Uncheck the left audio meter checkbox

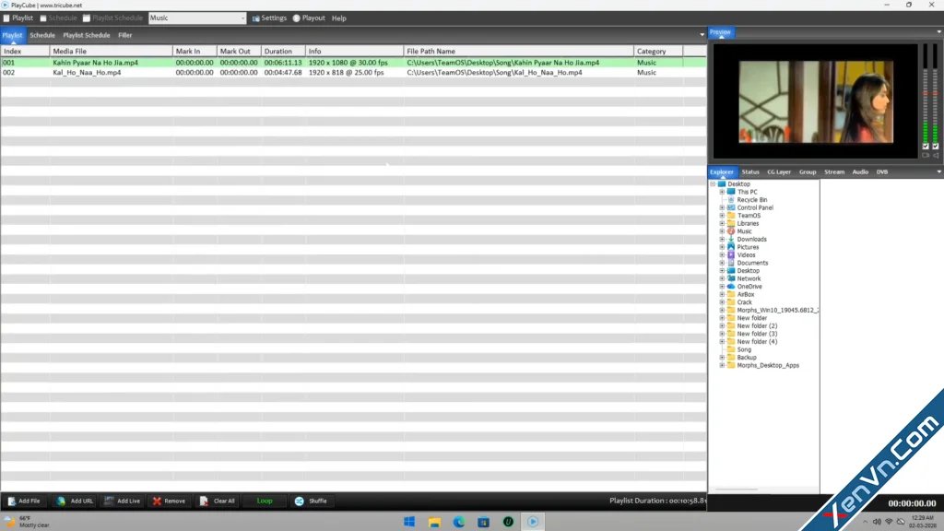926,147
